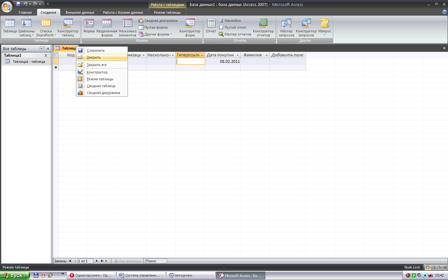Open Система управления Word taskbar item
The width and height of the screenshot is (448, 280).
pos(141,275)
